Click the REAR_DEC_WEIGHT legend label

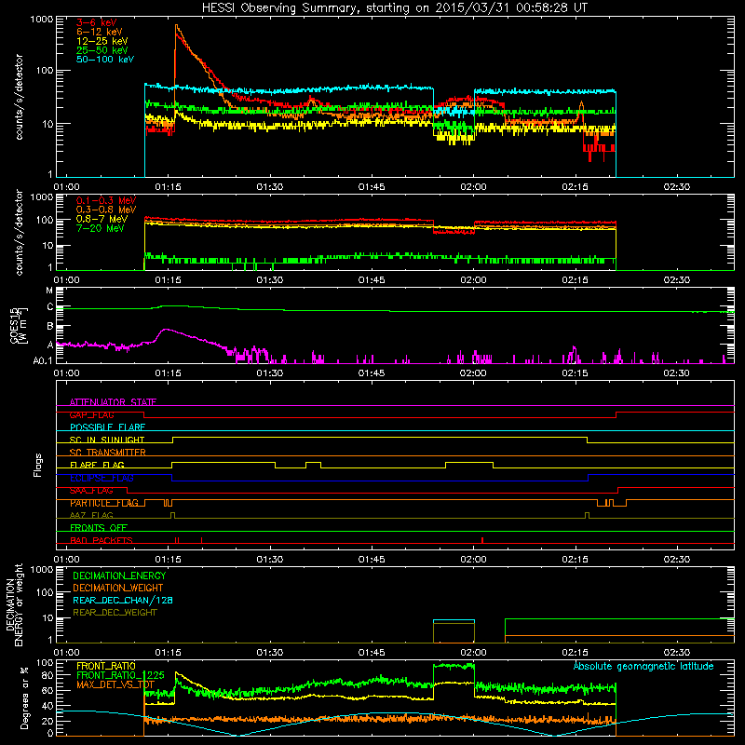[x=115, y=613]
